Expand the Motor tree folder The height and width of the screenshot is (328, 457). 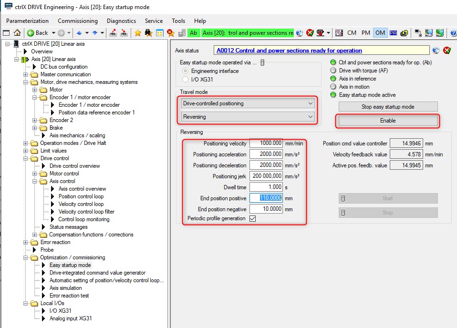coord(35,90)
